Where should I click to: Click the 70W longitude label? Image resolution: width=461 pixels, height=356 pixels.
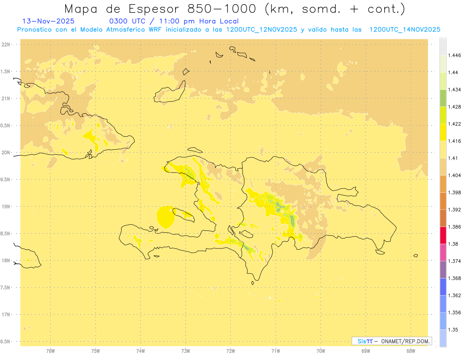coord(321,351)
